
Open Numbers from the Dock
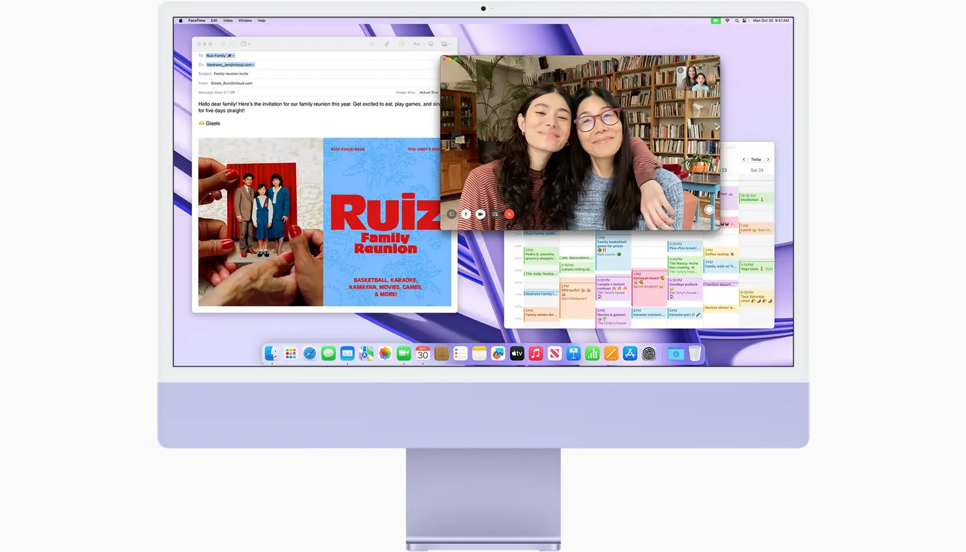click(x=592, y=353)
